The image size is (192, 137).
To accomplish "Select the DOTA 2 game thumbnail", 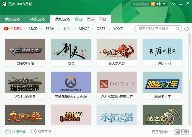I will coord(117,82).
